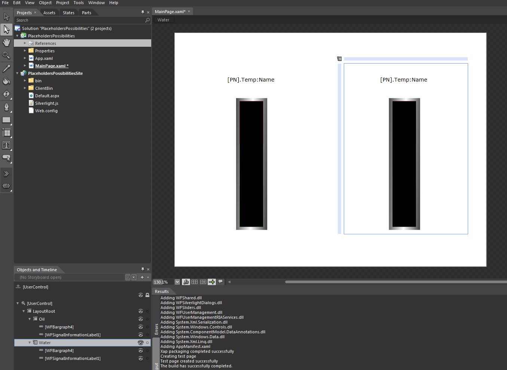Hide the LayoutRoot element with eye icon
This screenshot has width=507, height=370.
(141, 311)
